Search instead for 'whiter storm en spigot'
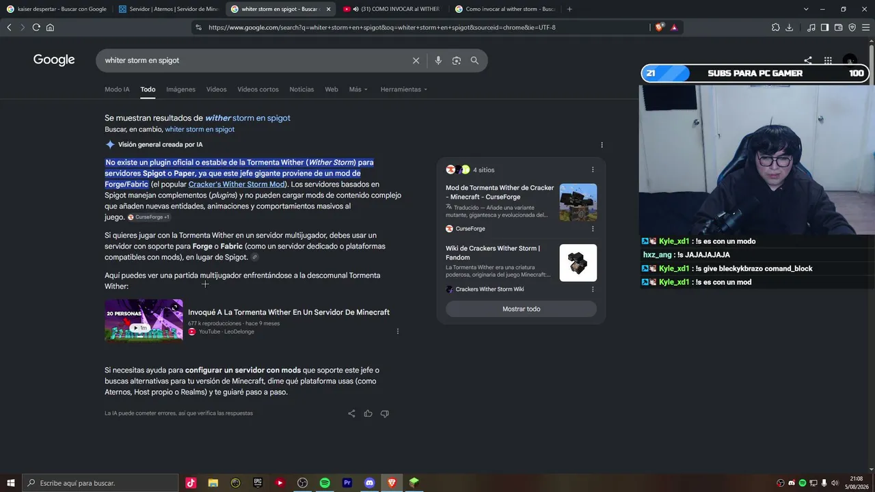This screenshot has height=492, width=875. click(200, 129)
